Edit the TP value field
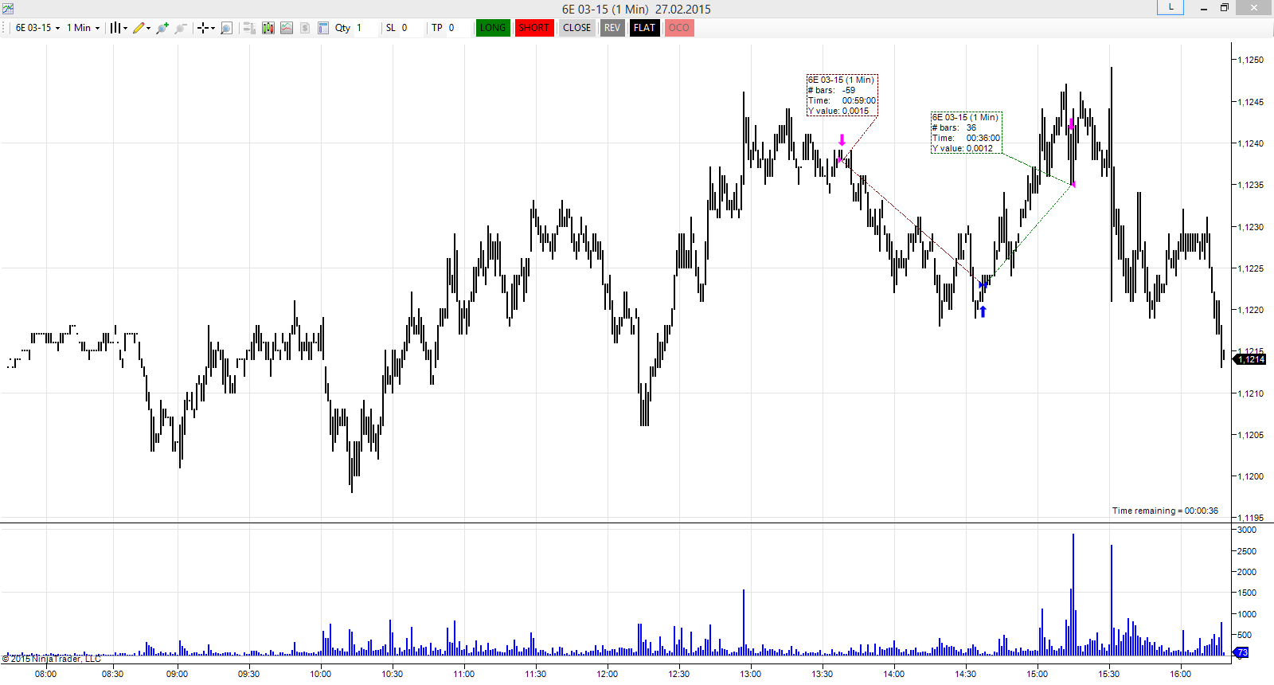The width and height of the screenshot is (1274, 685). (x=457, y=28)
